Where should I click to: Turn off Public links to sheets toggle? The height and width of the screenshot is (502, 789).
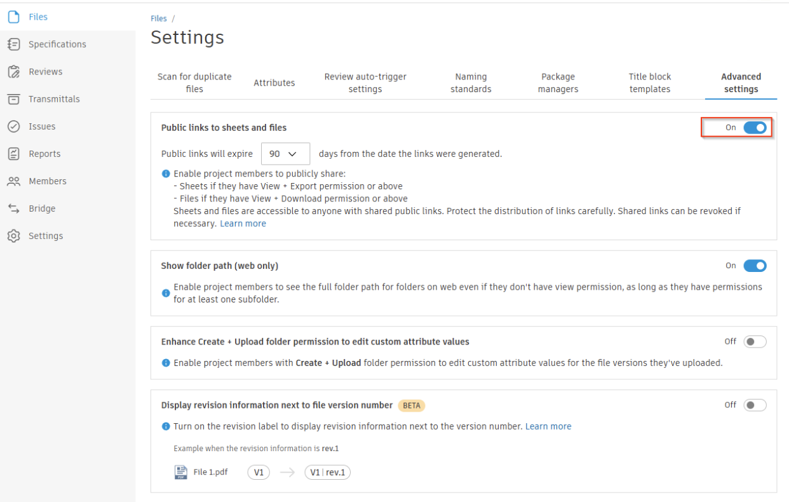(755, 128)
